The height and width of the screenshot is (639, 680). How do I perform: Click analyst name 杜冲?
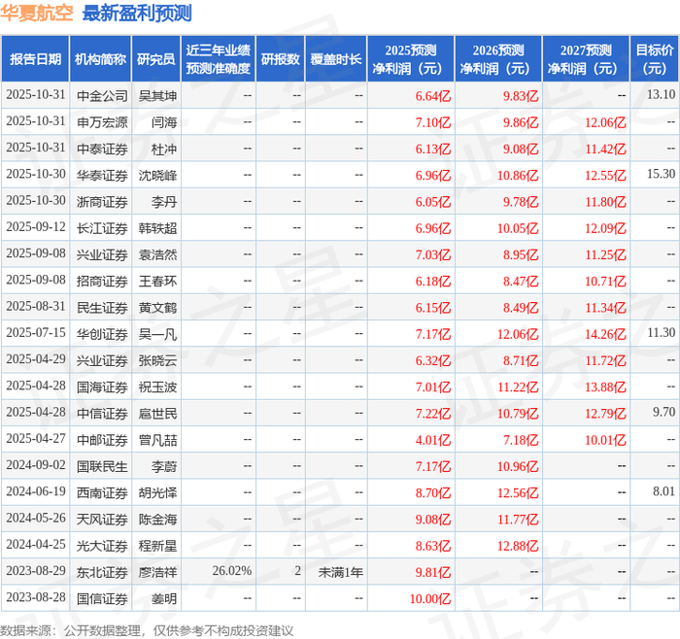point(164,149)
